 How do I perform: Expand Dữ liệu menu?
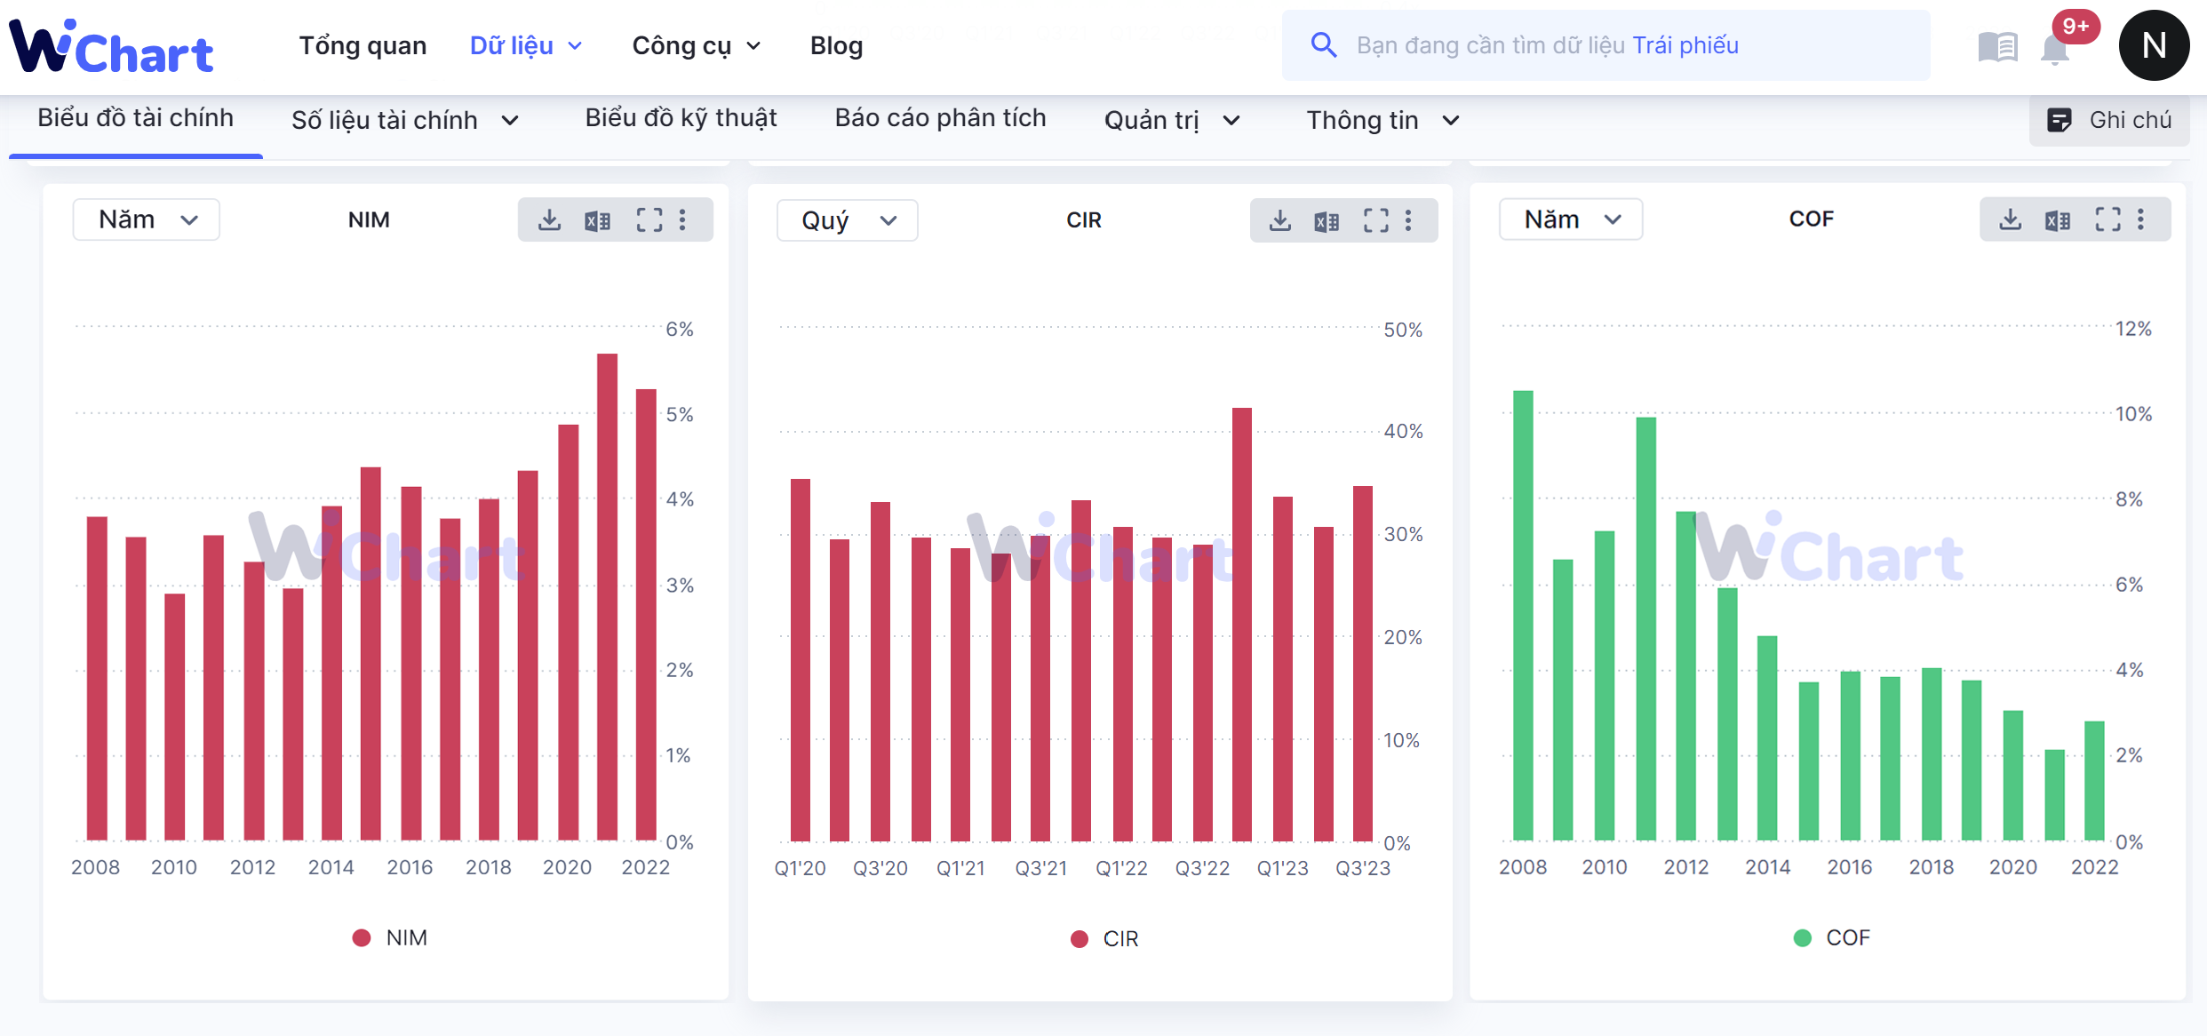(526, 45)
